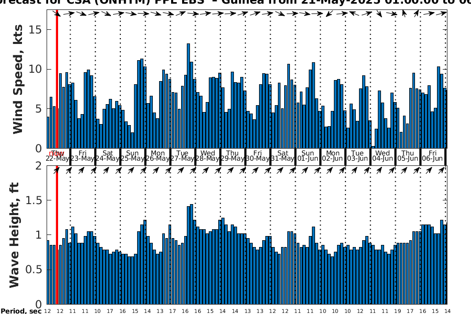Select the Sun 01-Jun date label

[308, 156]
